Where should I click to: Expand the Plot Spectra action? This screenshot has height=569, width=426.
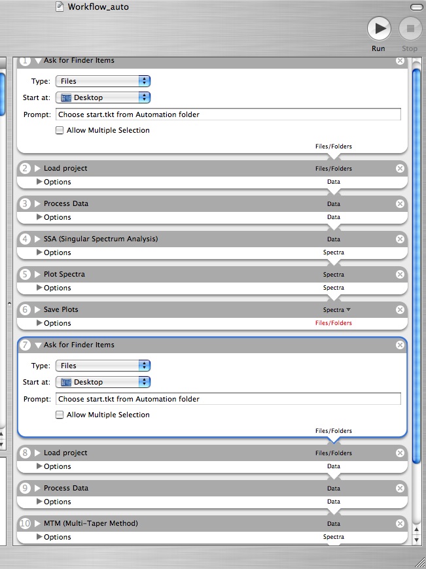click(37, 274)
